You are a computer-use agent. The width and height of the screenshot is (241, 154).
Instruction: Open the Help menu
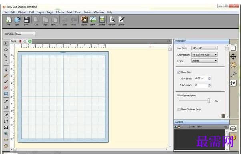coord(110,12)
